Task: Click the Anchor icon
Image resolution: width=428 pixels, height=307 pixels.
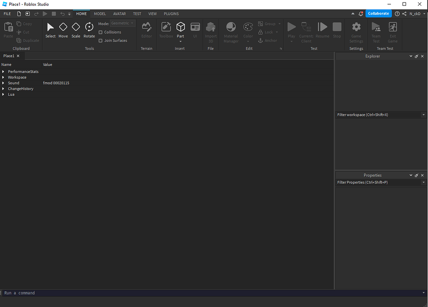Action: (x=261, y=41)
